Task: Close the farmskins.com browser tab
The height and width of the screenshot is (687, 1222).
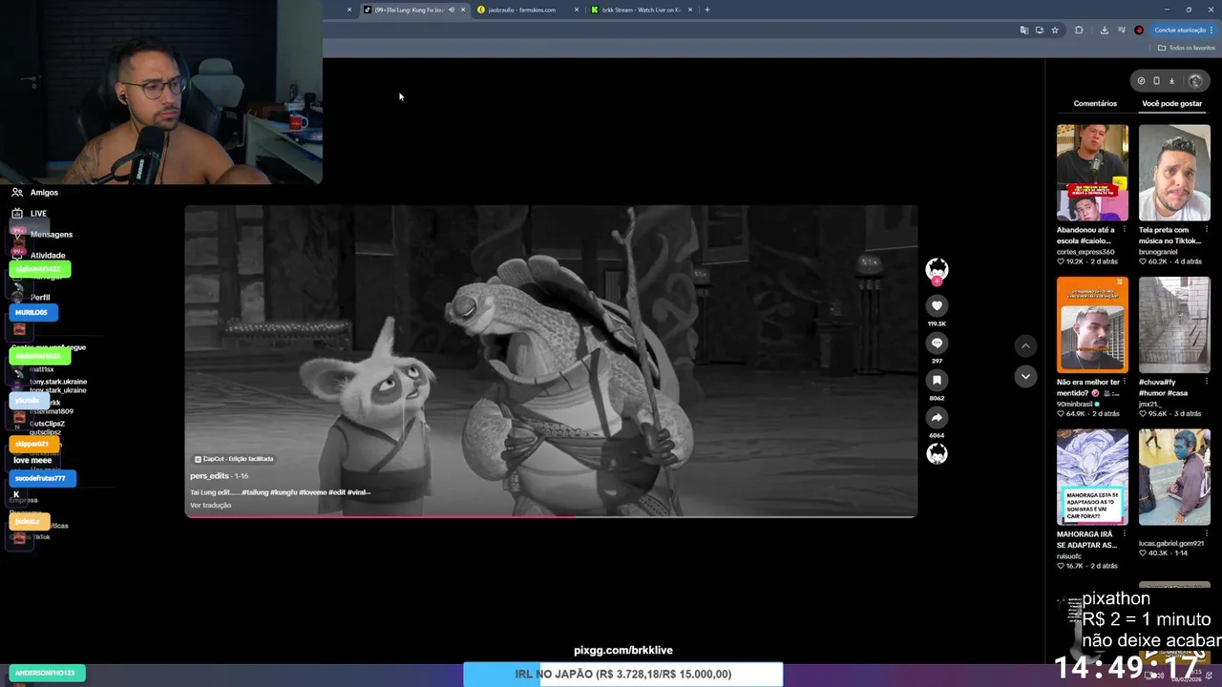Action: point(577,10)
